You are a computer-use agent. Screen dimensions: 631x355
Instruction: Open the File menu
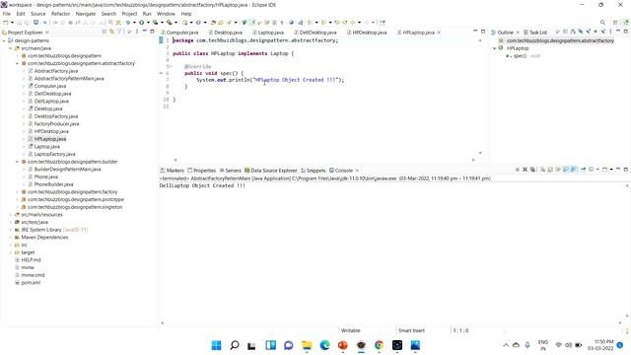click(7, 14)
